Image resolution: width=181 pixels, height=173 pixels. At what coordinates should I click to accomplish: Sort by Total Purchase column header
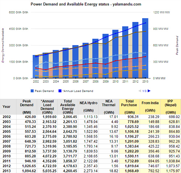(x=129, y=107)
